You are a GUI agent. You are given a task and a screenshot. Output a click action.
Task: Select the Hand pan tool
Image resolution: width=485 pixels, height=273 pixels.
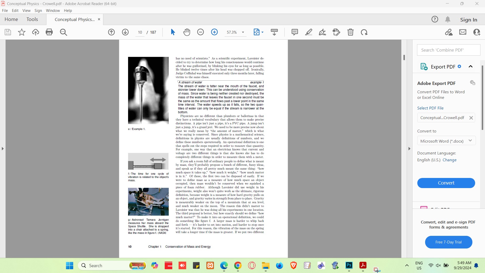187,32
